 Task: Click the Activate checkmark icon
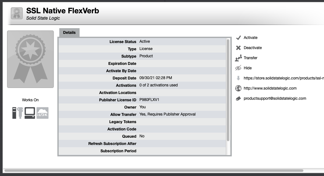(238, 38)
